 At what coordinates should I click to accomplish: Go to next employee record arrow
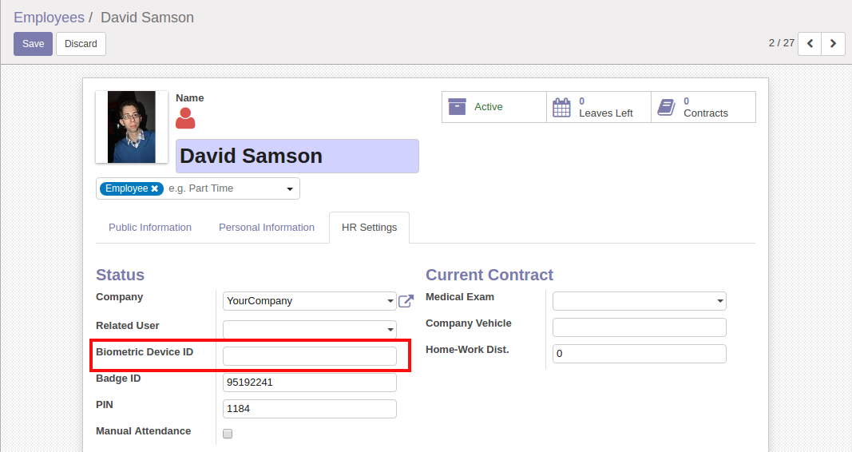coord(834,43)
